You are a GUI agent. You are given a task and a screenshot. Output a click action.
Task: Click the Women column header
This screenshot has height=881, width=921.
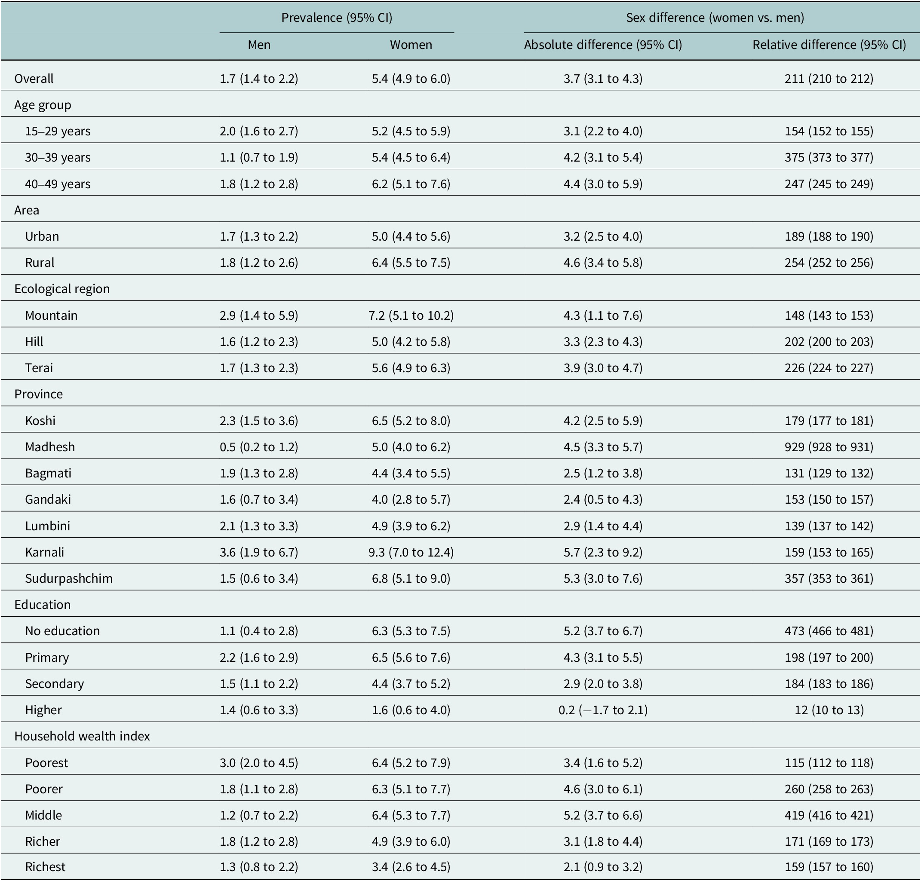point(411,45)
